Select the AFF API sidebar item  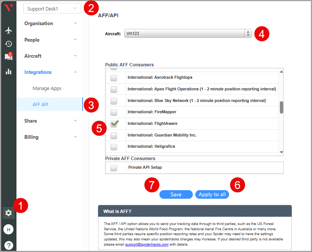[x=40, y=105]
